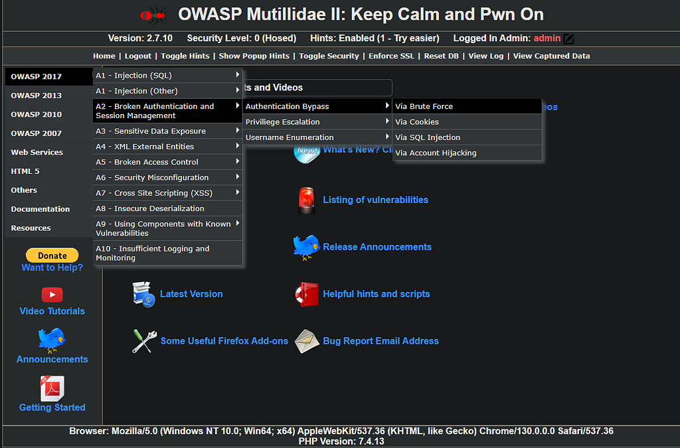Click the edit profile icon beside admin
The height and width of the screenshot is (448, 680).
coord(568,39)
